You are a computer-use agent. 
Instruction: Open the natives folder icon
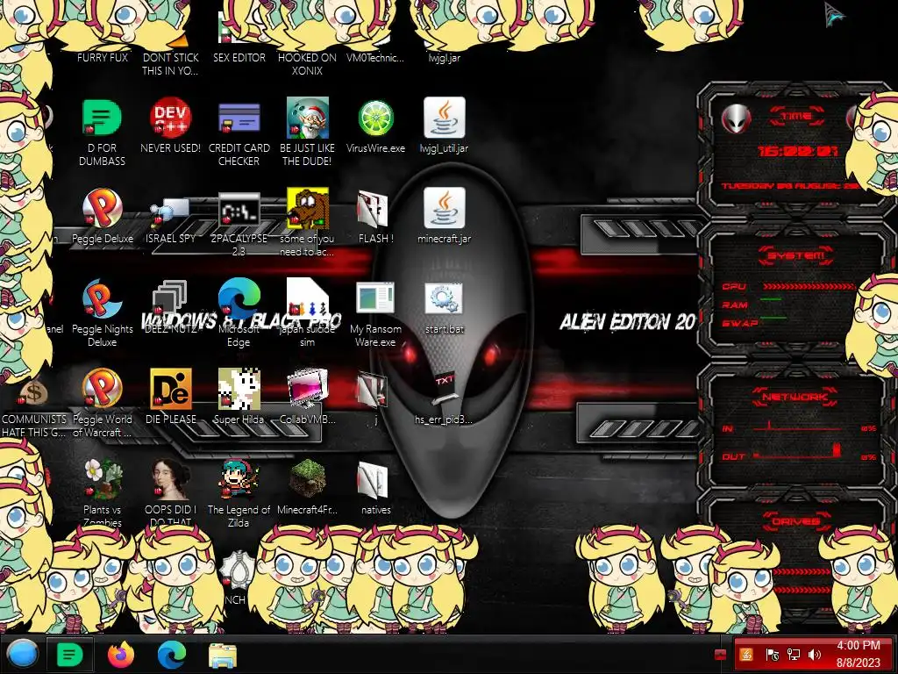pyautogui.click(x=373, y=480)
